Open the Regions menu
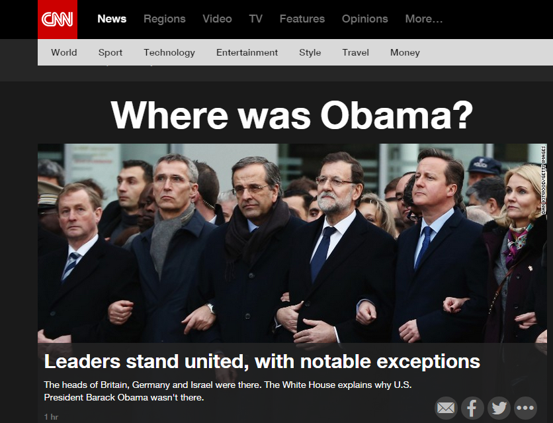Viewport: 553px width, 423px height. (164, 19)
